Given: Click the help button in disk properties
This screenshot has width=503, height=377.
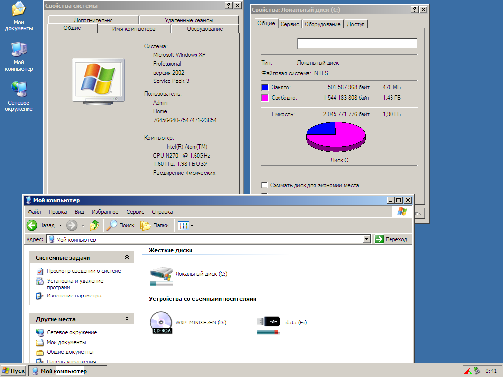Looking at the screenshot, I should [415, 10].
